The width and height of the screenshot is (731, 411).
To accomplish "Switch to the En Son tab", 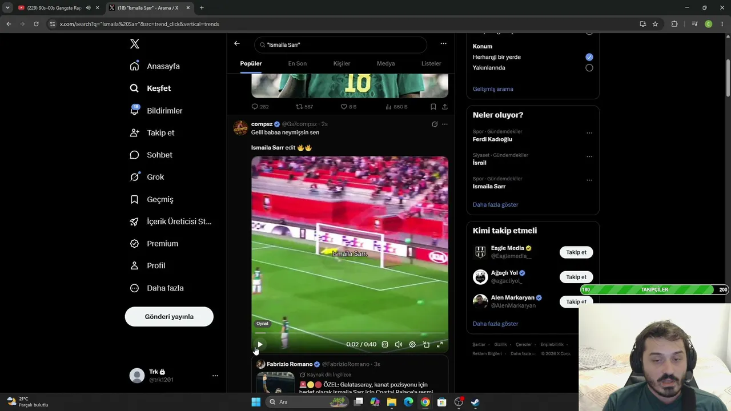I will (298, 63).
